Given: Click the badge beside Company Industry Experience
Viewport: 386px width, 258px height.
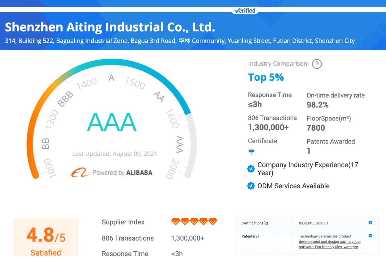Looking at the screenshot, I should pyautogui.click(x=251, y=169).
